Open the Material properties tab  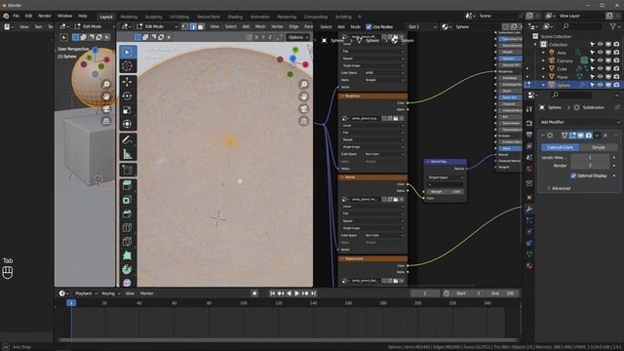coord(529,265)
